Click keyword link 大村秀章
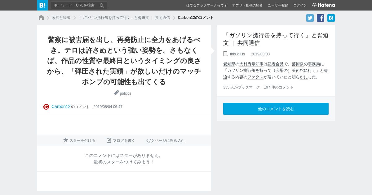The height and width of the screenshot is (195, 372). [x=247, y=64]
